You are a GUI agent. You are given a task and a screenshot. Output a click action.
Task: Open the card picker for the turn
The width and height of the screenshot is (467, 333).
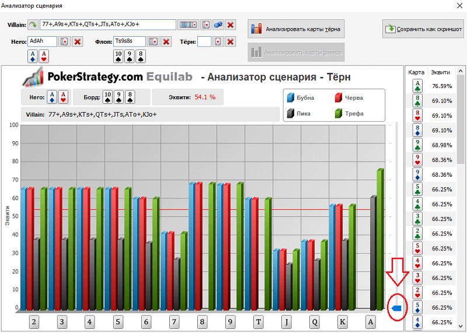pyautogui.click(x=218, y=41)
